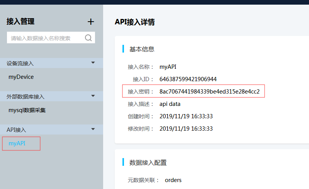Collapse the API接入 section arrow
The image size is (309, 189).
93,129
